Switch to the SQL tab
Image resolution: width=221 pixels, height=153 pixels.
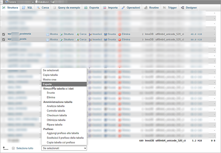click(27, 7)
